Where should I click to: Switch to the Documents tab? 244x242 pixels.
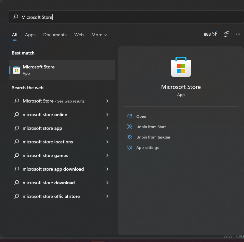point(55,35)
